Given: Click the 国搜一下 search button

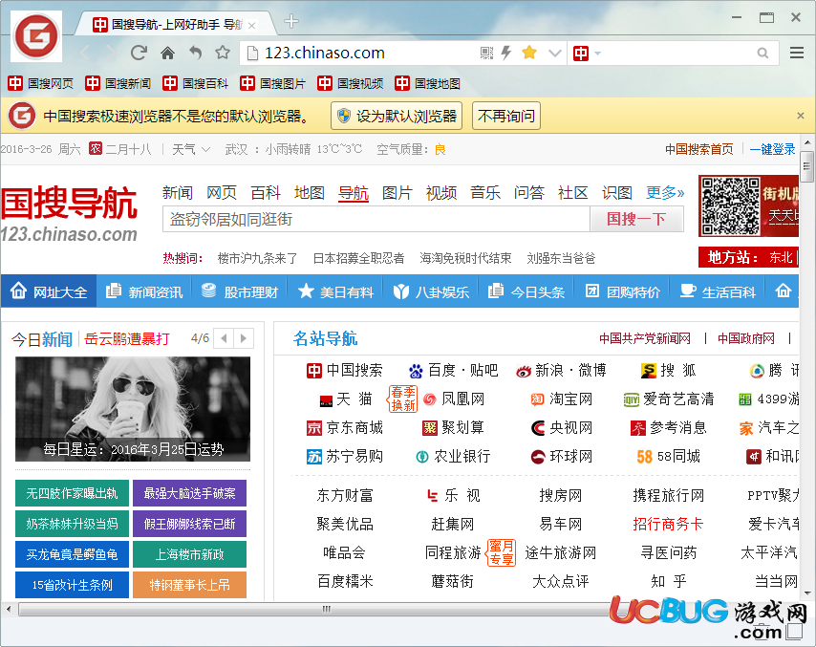Looking at the screenshot, I should [x=636, y=219].
